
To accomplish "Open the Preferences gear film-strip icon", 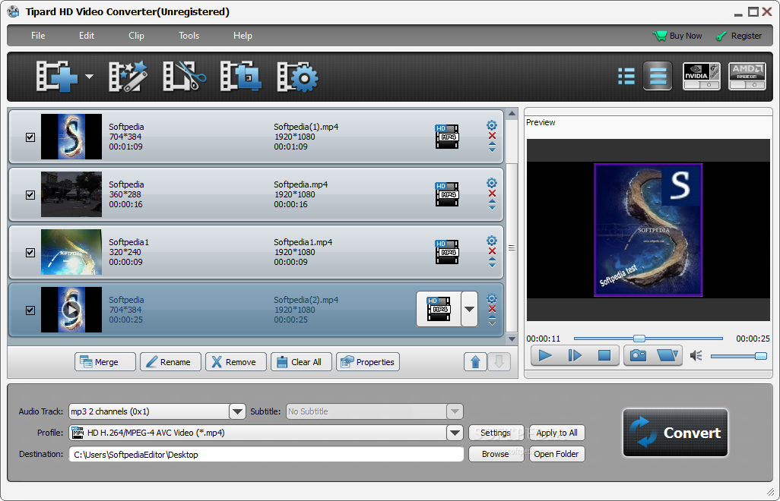I will [297, 77].
